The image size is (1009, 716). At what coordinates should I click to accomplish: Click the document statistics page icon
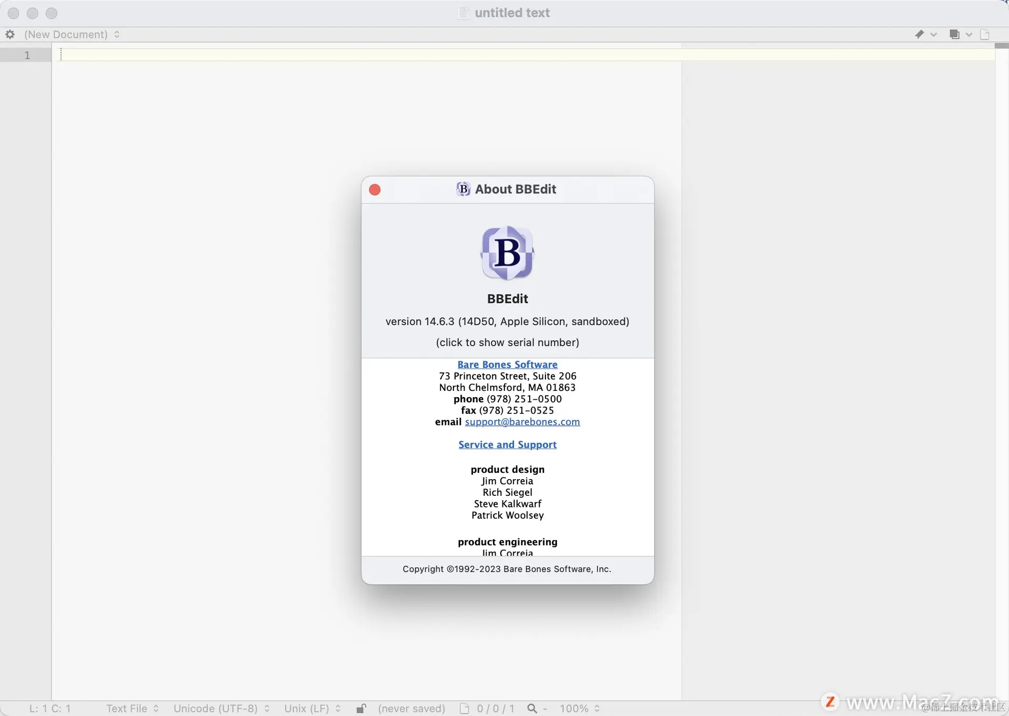[464, 708]
